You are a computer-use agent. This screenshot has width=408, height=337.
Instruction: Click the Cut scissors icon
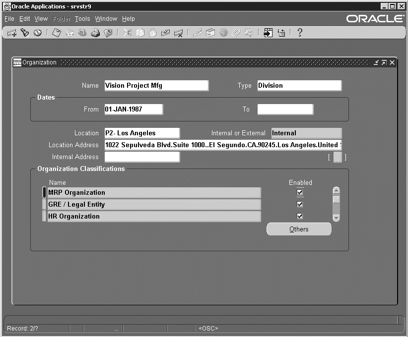pyautogui.click(x=127, y=33)
